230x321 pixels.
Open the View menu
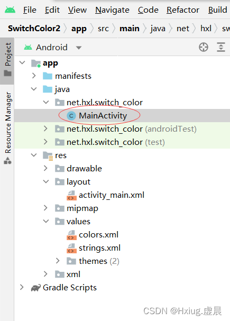click(x=77, y=10)
